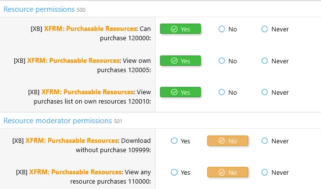Select Yes for Can purchase 120000

180,29
